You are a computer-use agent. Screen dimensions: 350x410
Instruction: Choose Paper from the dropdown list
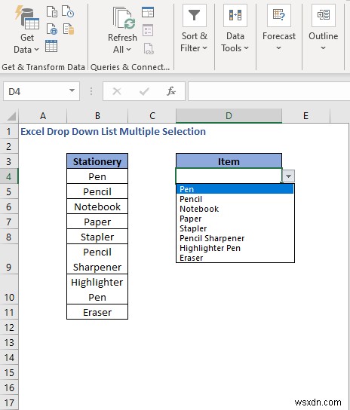click(x=235, y=219)
